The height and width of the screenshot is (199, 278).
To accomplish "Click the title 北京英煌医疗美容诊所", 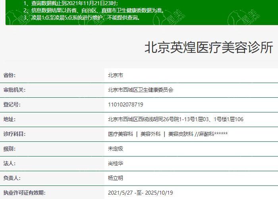I will tap(208, 48).
